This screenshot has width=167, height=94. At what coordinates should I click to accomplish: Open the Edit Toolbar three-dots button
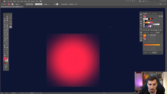pyautogui.click(x=6, y=69)
